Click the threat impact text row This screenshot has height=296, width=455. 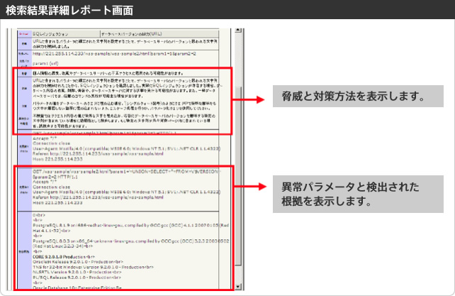pos(113,73)
